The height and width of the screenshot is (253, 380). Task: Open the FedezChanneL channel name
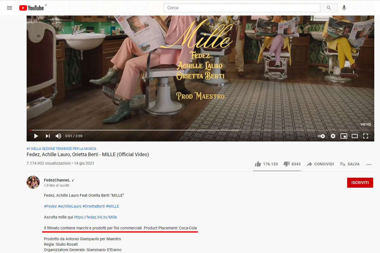point(57,180)
